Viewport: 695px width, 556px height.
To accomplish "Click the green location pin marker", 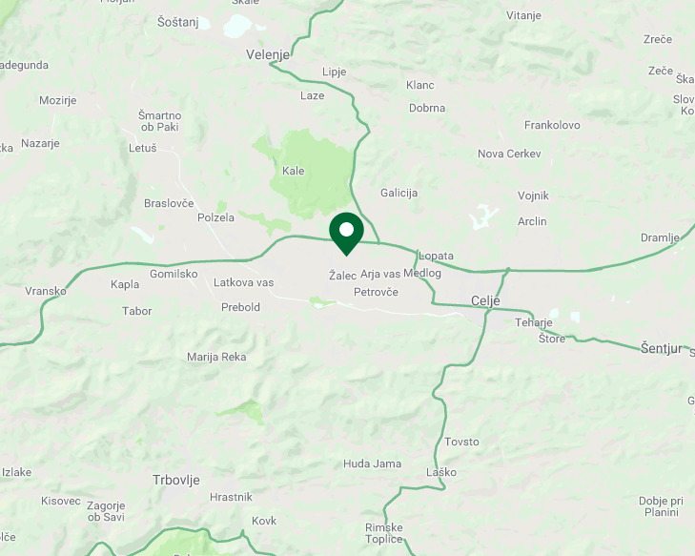I will click(x=347, y=233).
